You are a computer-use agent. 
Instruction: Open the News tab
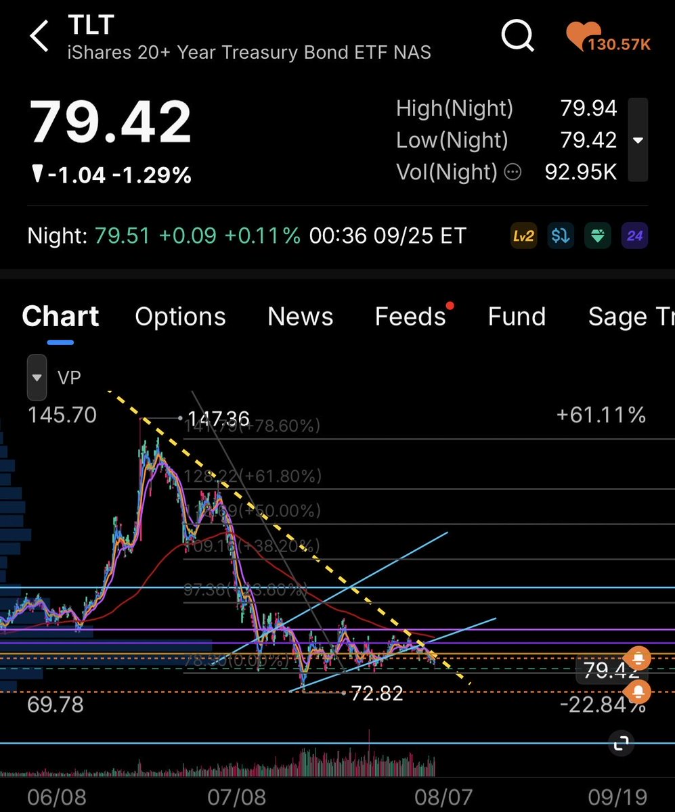[301, 317]
